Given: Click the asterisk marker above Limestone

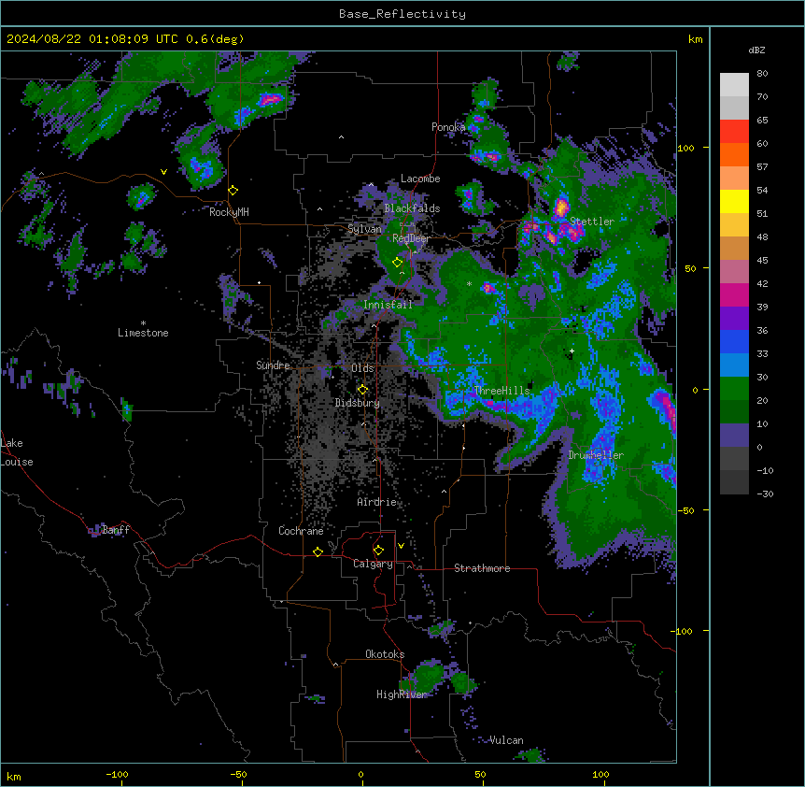Looking at the screenshot, I should tap(143, 323).
